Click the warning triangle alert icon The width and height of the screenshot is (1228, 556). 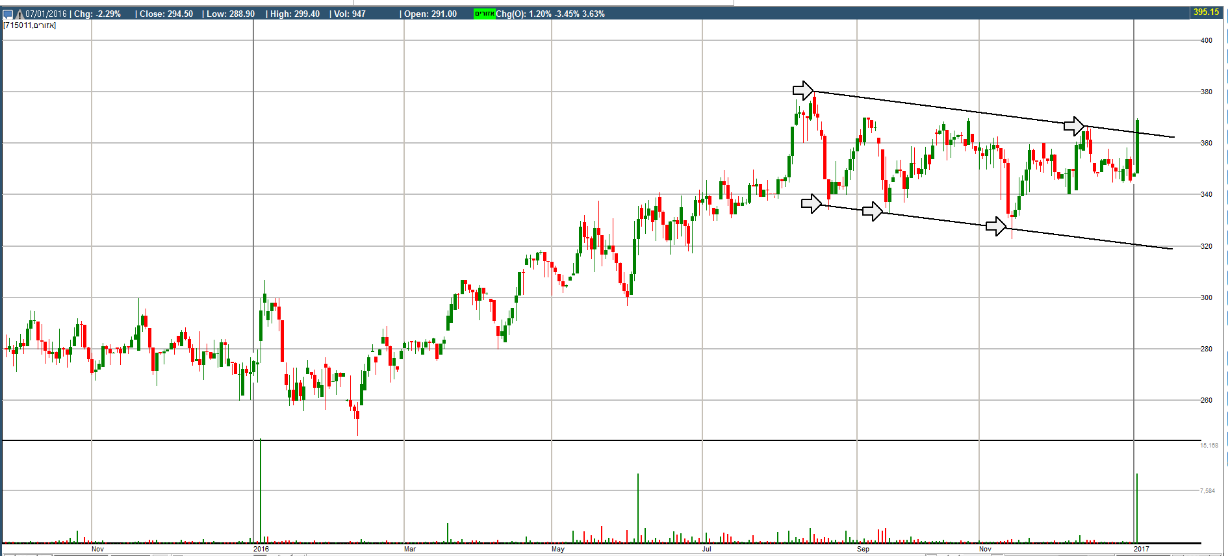[19, 14]
